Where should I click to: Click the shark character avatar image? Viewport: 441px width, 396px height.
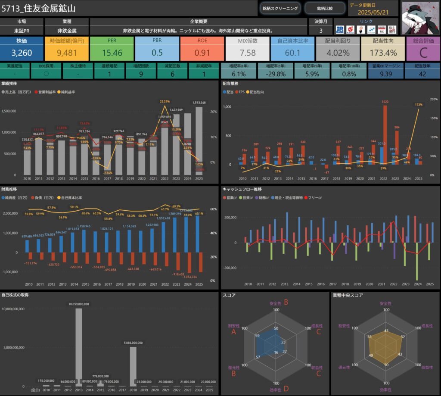[420, 18]
